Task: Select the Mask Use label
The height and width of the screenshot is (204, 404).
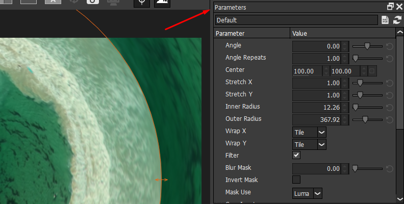Action: pos(238,192)
